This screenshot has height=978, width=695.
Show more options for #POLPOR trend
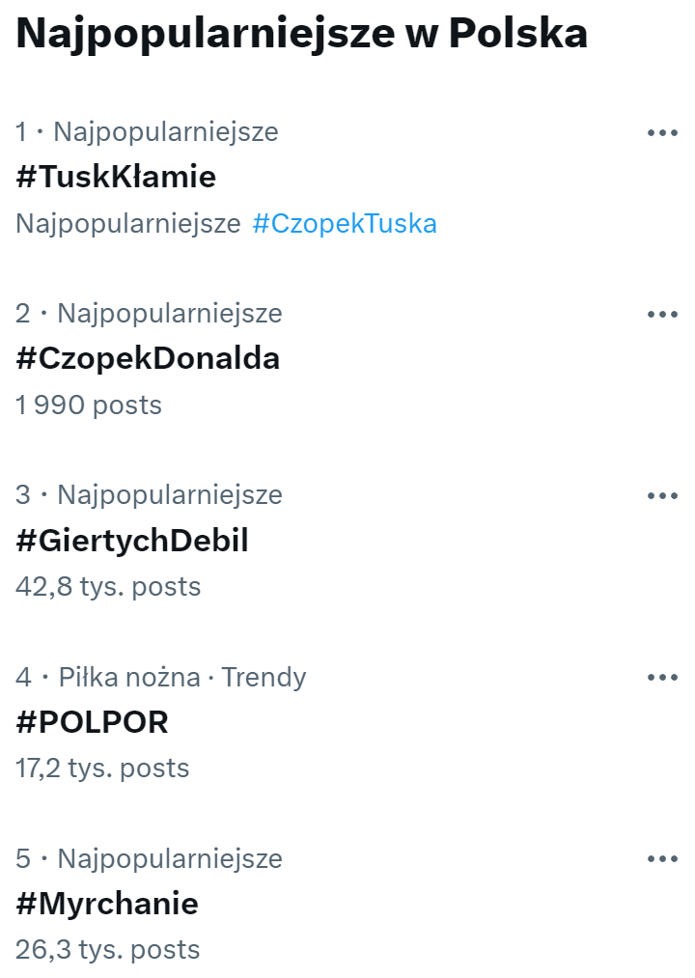point(662,678)
